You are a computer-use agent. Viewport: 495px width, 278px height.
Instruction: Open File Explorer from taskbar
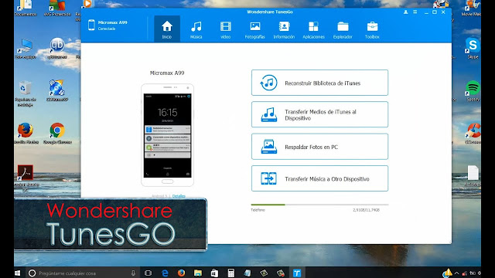[x=198, y=273]
